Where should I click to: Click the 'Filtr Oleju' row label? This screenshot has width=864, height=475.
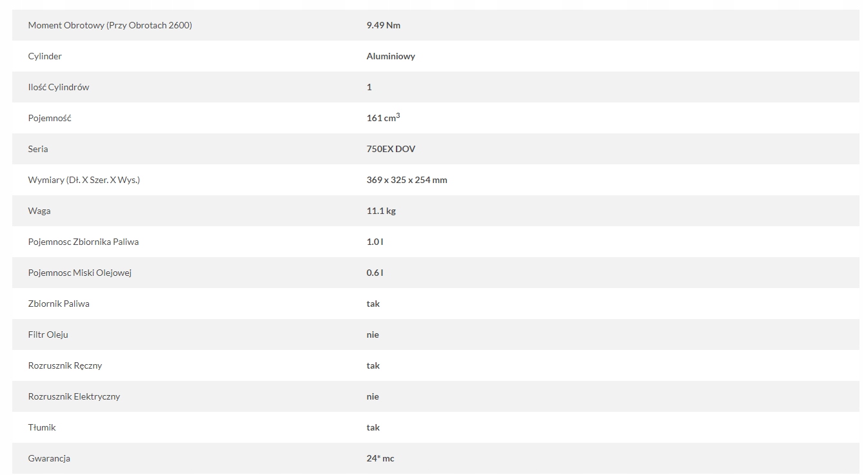[x=48, y=334]
